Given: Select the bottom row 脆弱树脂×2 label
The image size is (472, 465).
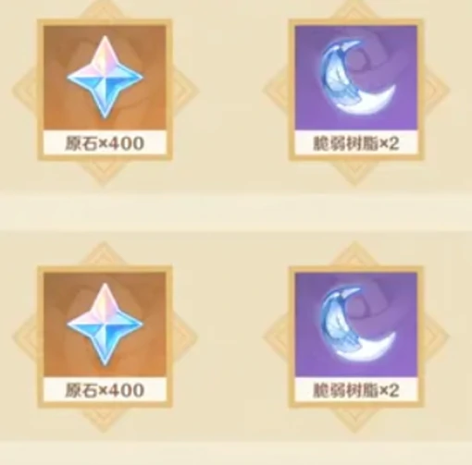Looking at the screenshot, I should tap(356, 390).
